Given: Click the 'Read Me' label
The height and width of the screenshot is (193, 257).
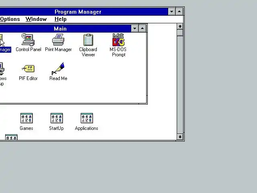Looking at the screenshot, I should tap(58, 78).
